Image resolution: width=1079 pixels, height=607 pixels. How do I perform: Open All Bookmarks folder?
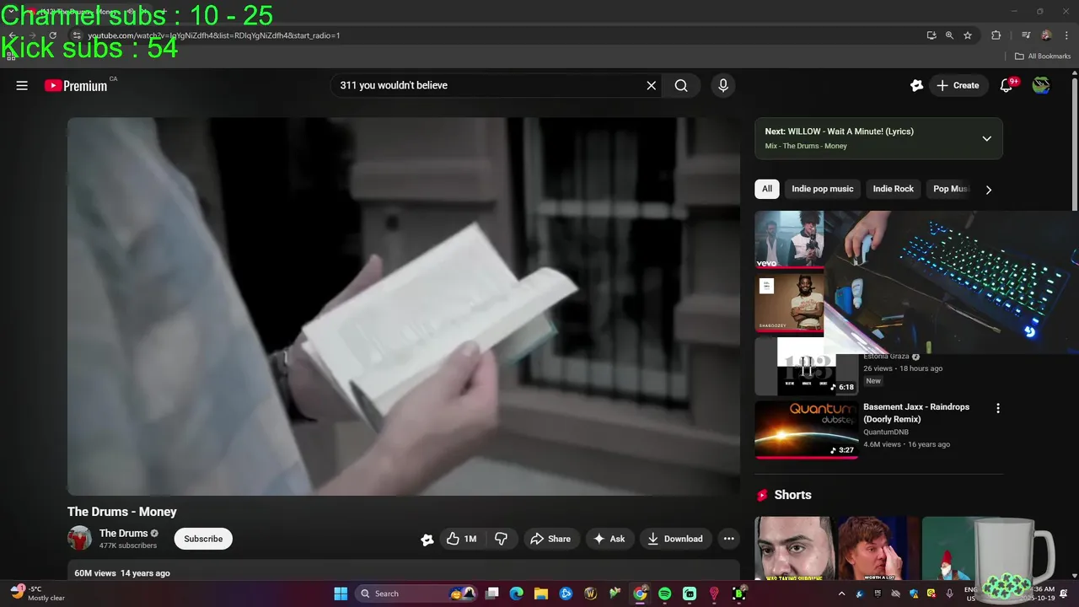pyautogui.click(x=1043, y=56)
